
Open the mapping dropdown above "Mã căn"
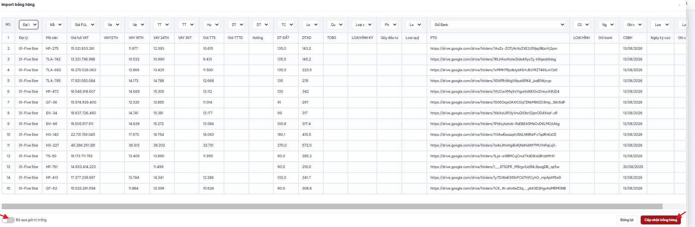click(54, 24)
